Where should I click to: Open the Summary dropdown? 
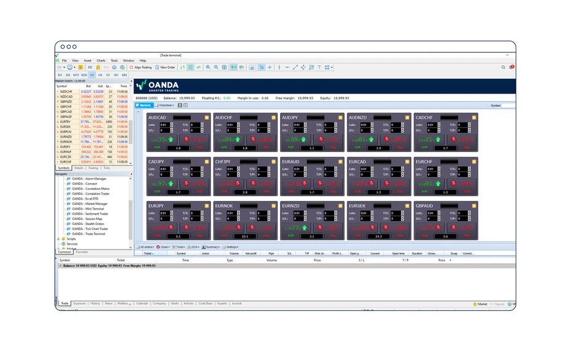pyautogui.click(x=211, y=247)
